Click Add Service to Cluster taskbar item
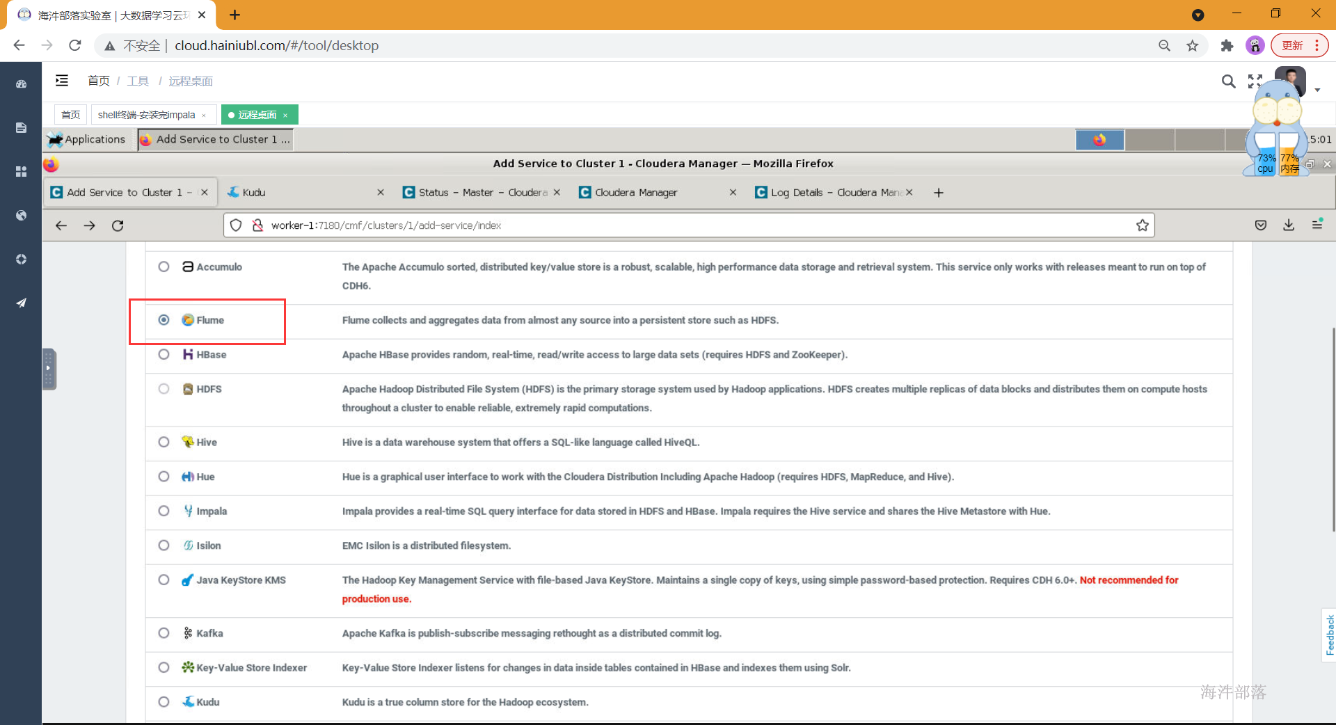This screenshot has width=1336, height=725. click(x=215, y=139)
